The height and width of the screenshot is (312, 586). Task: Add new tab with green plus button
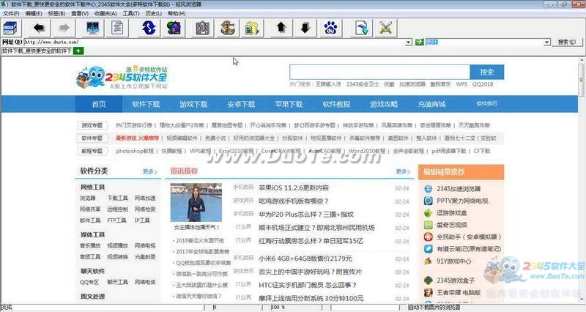click(78, 51)
